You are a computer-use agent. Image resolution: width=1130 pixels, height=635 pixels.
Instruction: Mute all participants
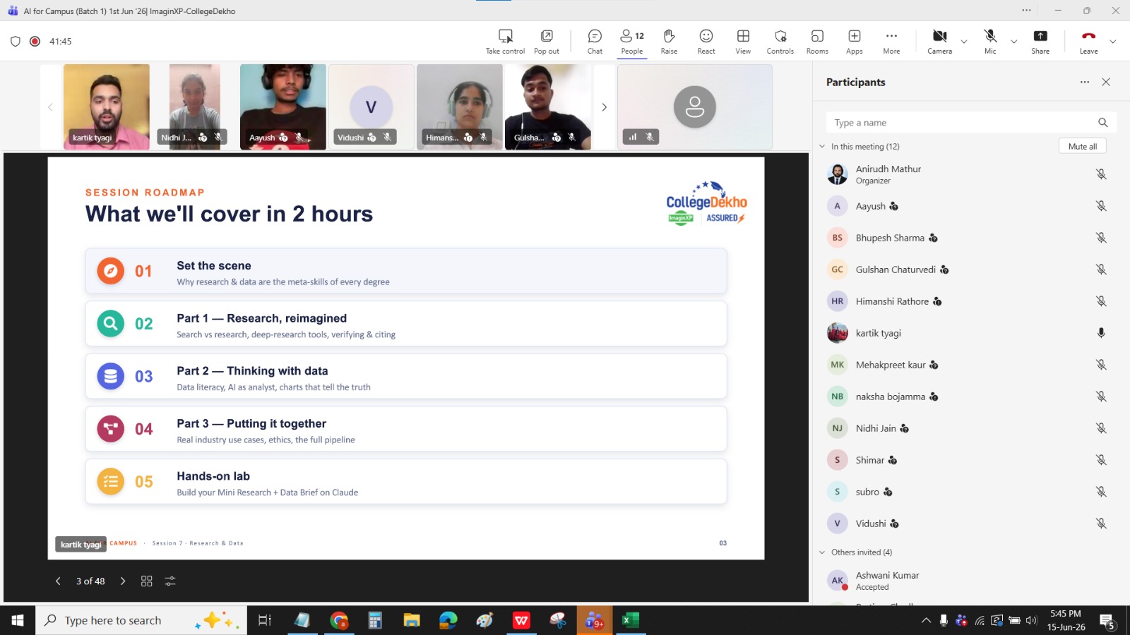point(1083,146)
